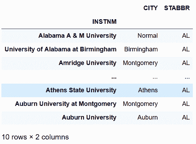Select the Alabama A & M University row label

(77, 36)
